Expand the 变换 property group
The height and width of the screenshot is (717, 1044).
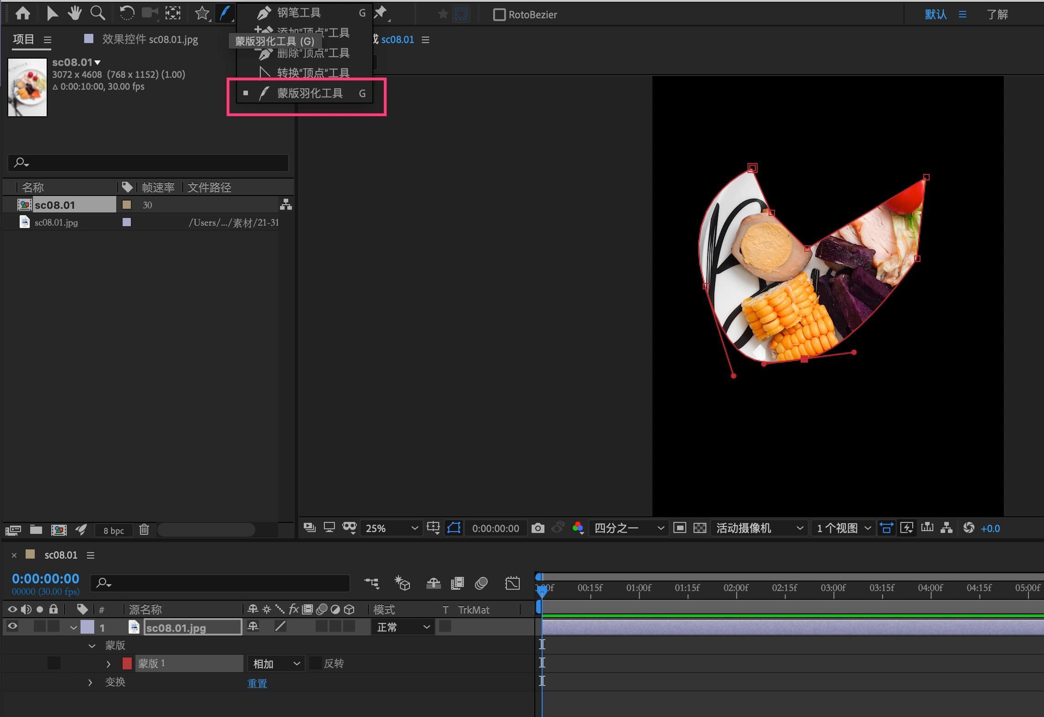tap(90, 682)
